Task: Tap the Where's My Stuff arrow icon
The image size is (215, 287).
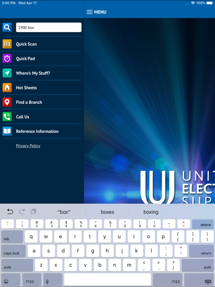Action: coord(7,73)
